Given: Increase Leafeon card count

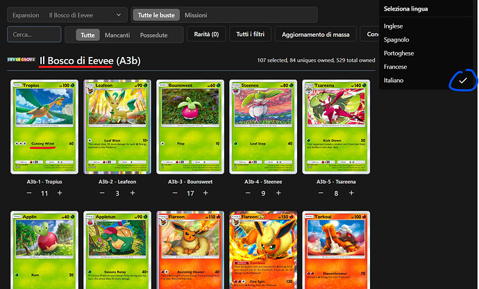Looking at the screenshot, I should pos(133,193).
